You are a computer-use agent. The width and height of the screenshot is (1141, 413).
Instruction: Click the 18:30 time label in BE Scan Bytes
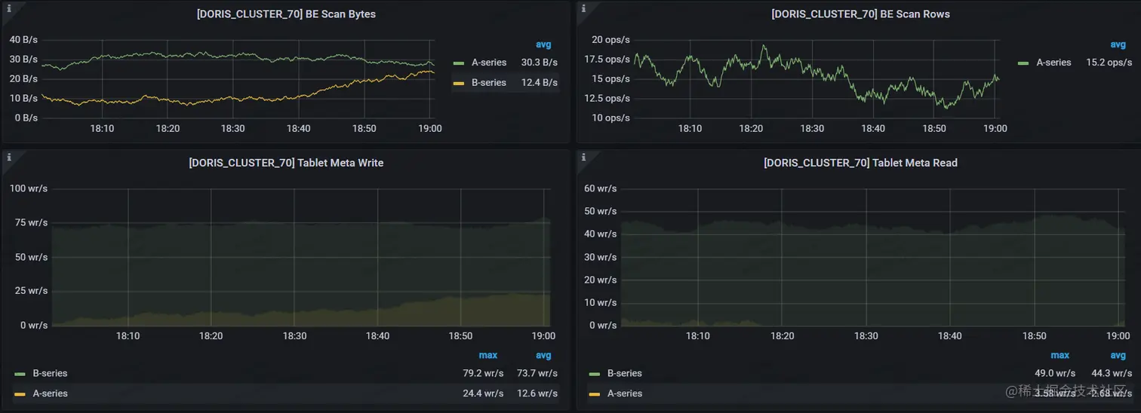233,129
